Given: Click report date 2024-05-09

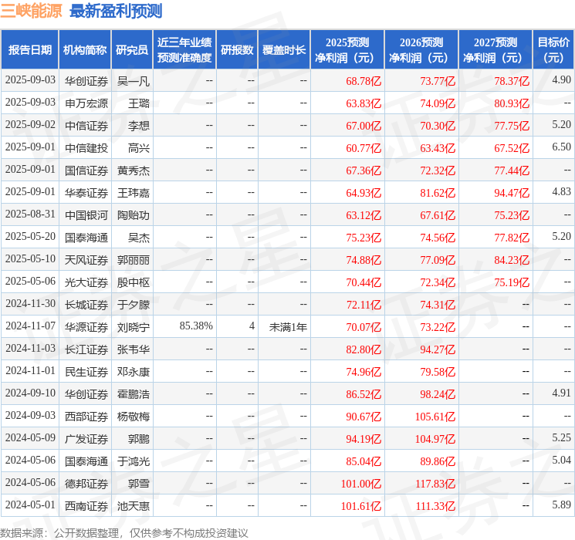Looking at the screenshot, I should coord(30,437).
